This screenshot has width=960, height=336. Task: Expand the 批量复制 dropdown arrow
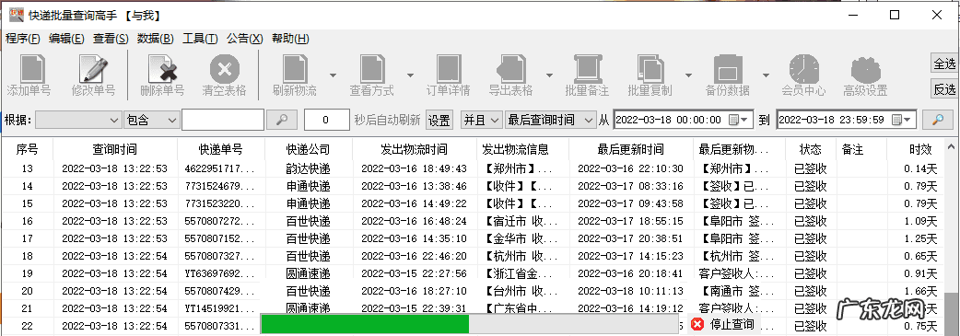(x=688, y=75)
